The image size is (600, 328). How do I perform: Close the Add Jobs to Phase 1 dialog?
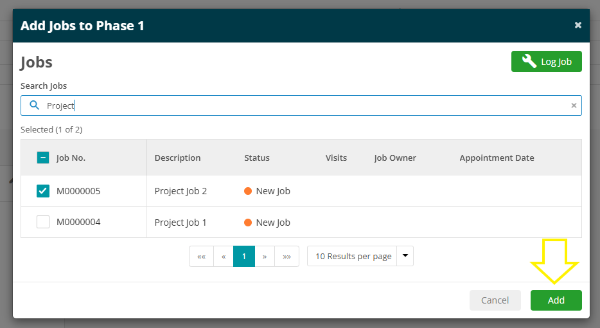[578, 25]
